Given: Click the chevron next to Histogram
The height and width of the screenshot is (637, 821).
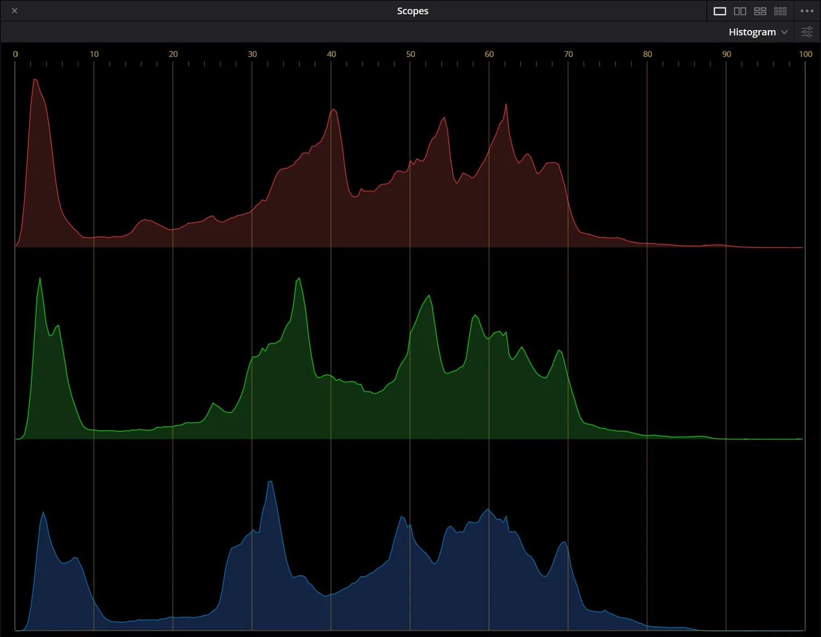Looking at the screenshot, I should tap(785, 32).
